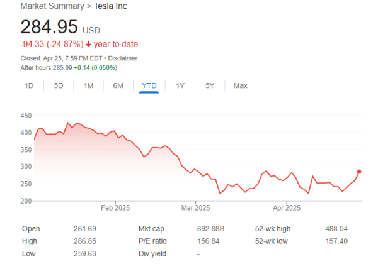Viewport: 378px width, 264px height.
Task: Show the 1M price chart
Action: 88,85
